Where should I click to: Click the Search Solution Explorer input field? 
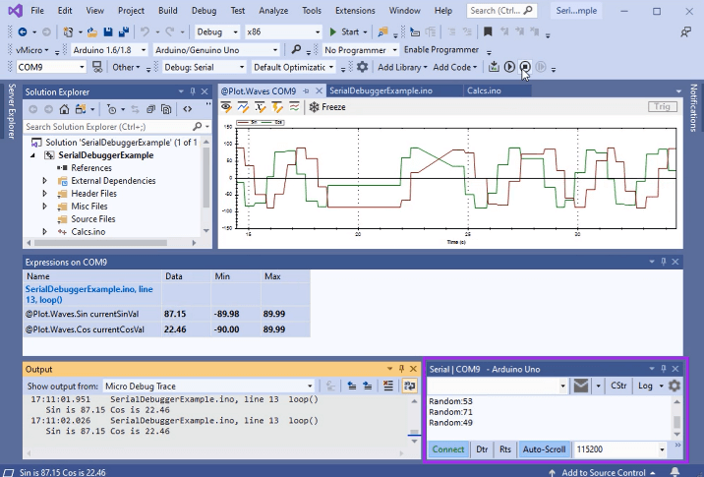click(108, 126)
